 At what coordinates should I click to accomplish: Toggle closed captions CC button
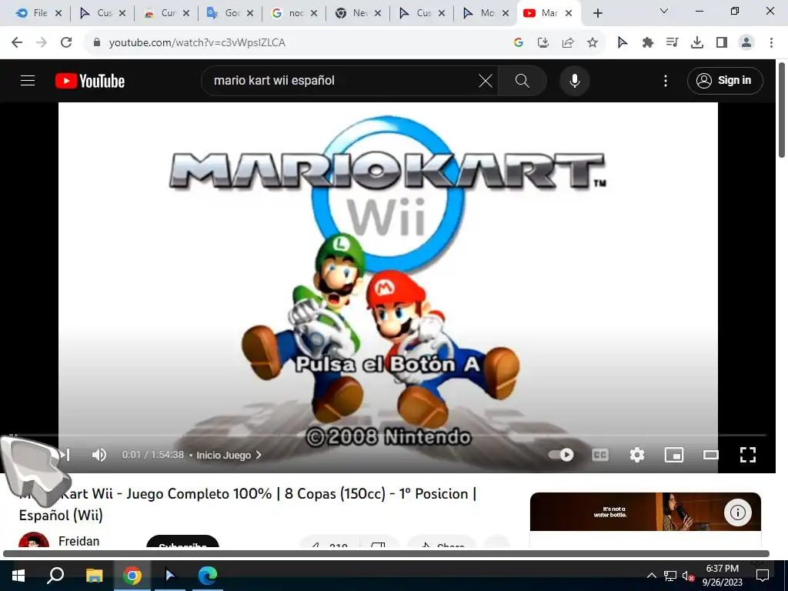pyautogui.click(x=600, y=455)
